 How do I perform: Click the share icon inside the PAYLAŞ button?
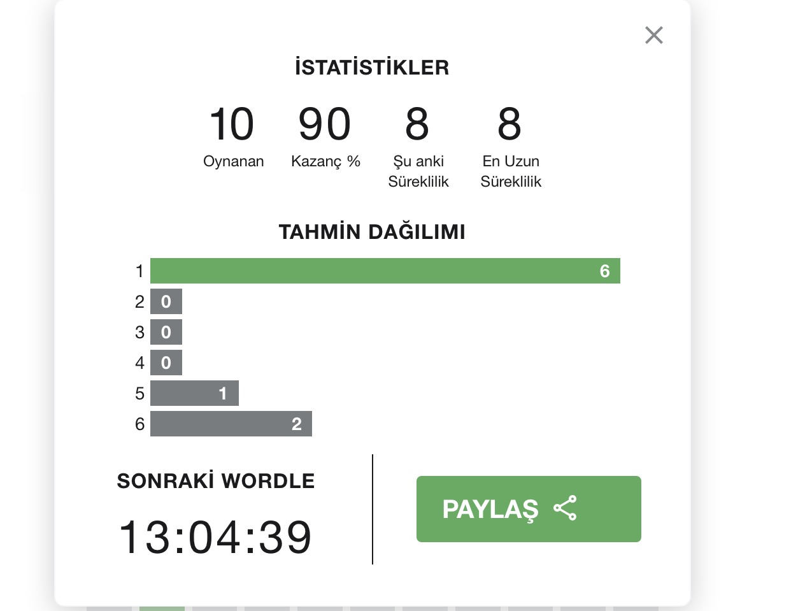[x=565, y=508]
